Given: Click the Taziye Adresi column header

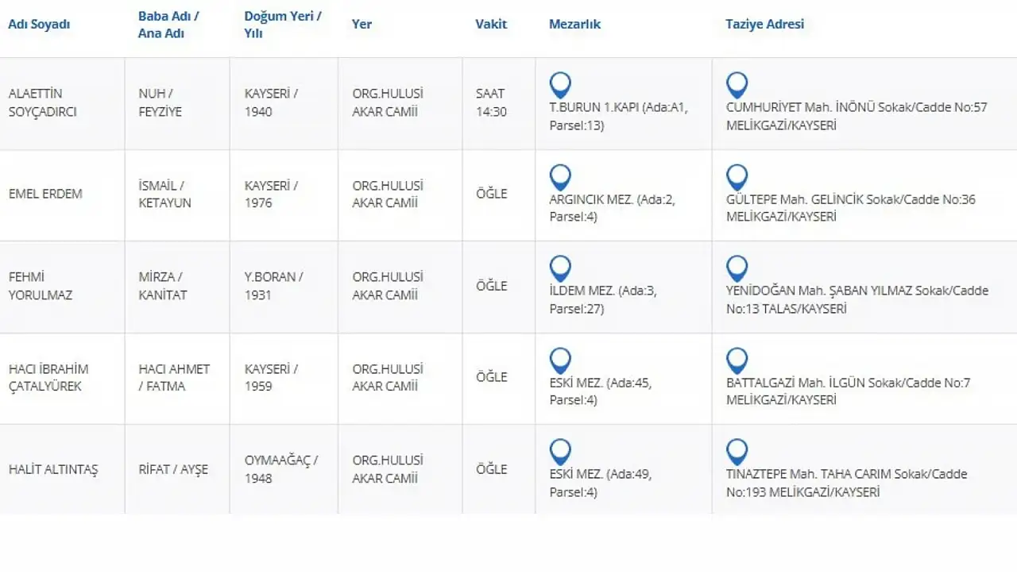Looking at the screenshot, I should click(764, 24).
